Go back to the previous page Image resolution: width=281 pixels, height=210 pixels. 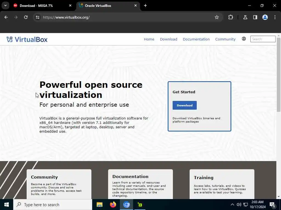(x=6, y=17)
